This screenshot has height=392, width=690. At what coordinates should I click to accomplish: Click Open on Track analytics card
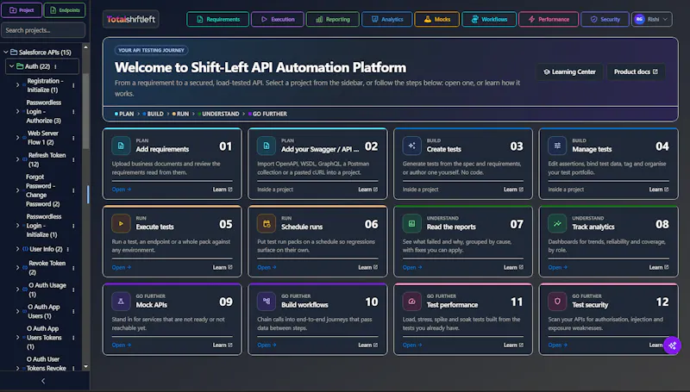(557, 267)
